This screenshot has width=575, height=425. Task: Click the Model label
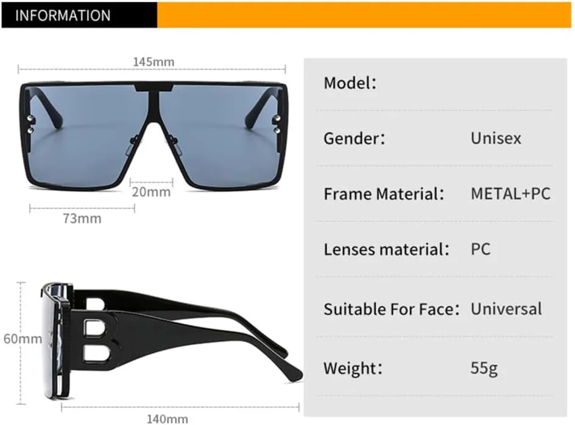(350, 83)
